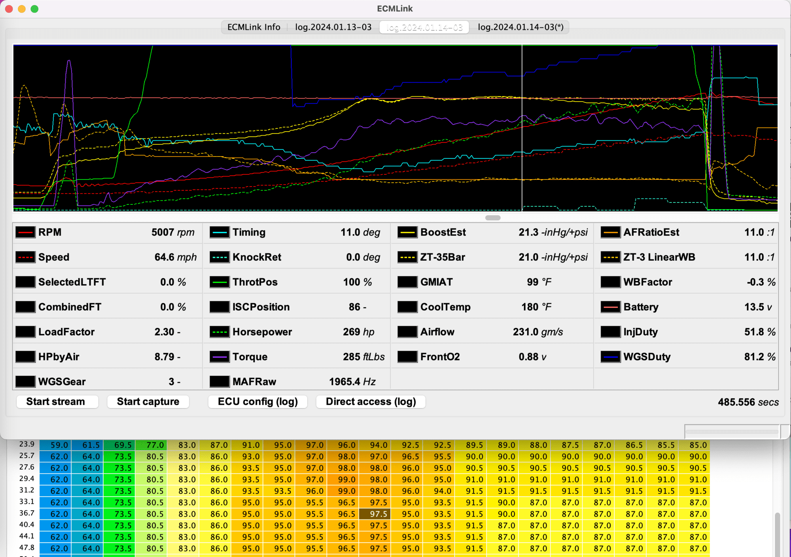Image resolution: width=791 pixels, height=557 pixels.
Task: Select the log.2024.01.14-03(*) tab
Action: coord(520,27)
